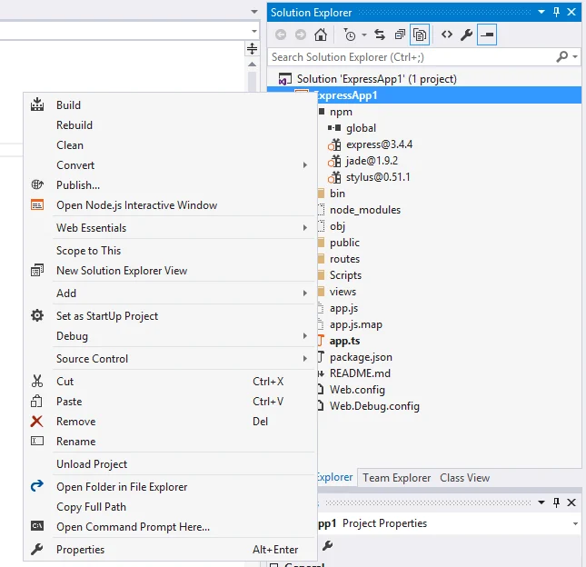Click the editor split handle above scrollbar
This screenshot has height=567, width=586.
click(x=253, y=48)
